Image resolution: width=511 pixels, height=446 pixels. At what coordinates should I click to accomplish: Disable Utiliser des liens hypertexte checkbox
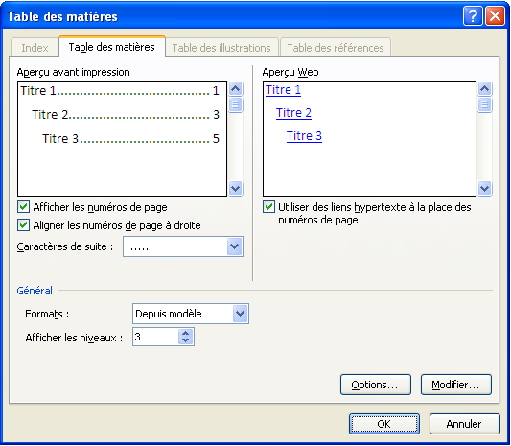(268, 207)
